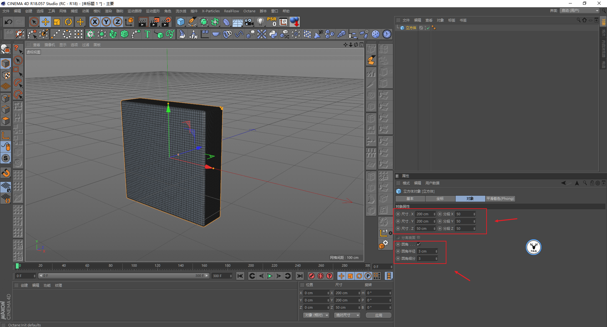Click the autokeying button on timeline

[x=321, y=276]
